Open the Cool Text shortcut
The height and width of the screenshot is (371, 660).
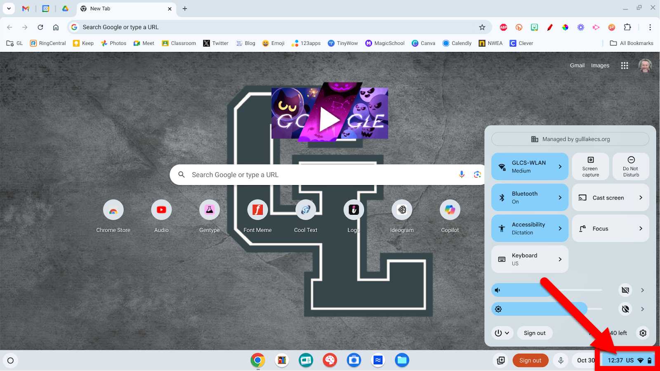click(306, 216)
